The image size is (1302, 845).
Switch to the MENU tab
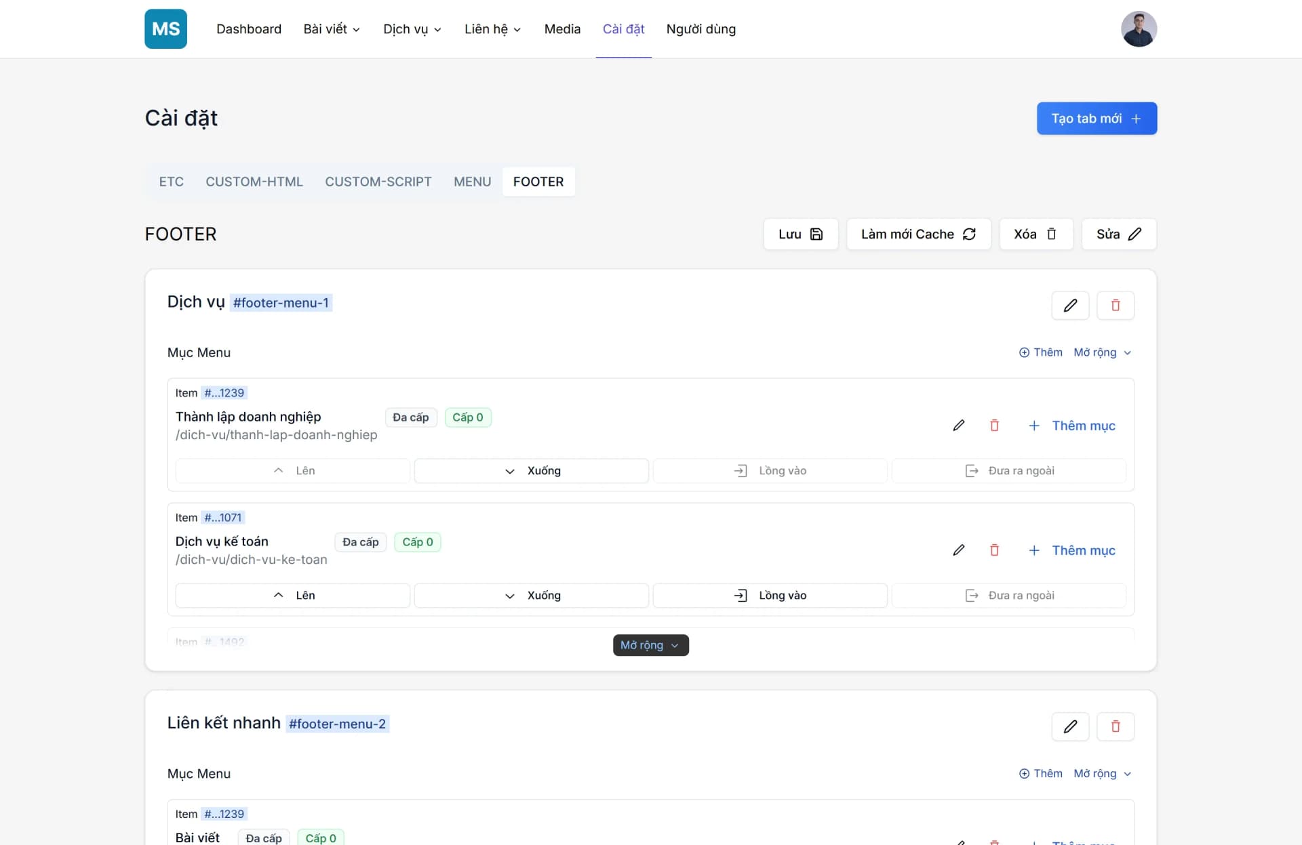[x=472, y=182]
